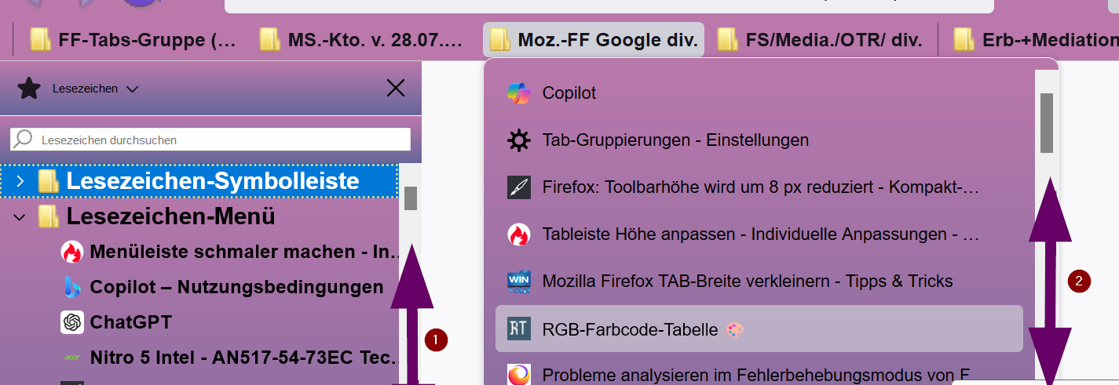
Task: Click the Firefox icon beside Probleme analysieren
Action: pos(518,376)
